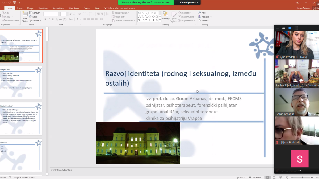Screen dimensions: 319x179
Task: Toggle the Notes pane in status bar
Action: click(x=241, y=177)
